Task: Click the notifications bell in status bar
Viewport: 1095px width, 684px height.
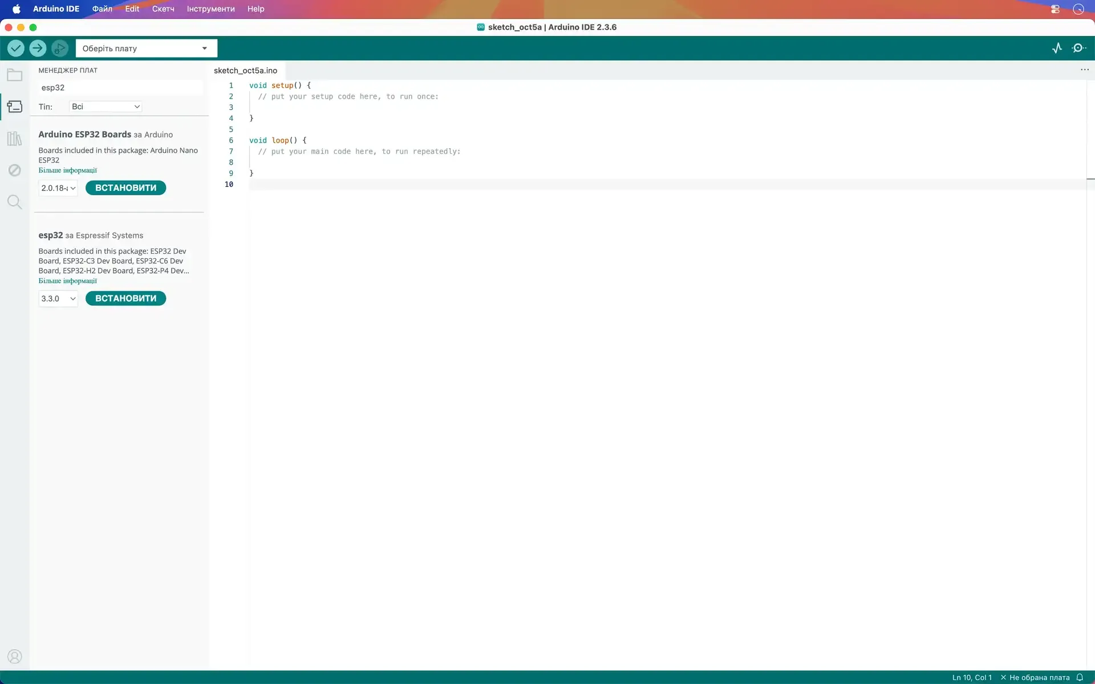Action: pos(1080,677)
